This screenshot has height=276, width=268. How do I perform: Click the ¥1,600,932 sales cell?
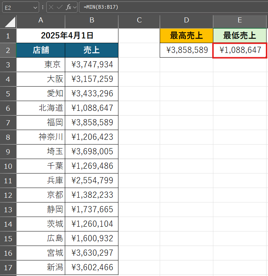pos(92,238)
